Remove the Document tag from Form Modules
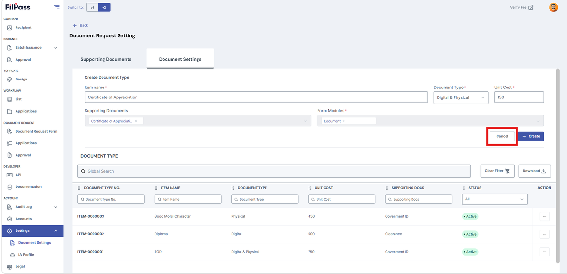This screenshot has height=274, width=567. 344,121
